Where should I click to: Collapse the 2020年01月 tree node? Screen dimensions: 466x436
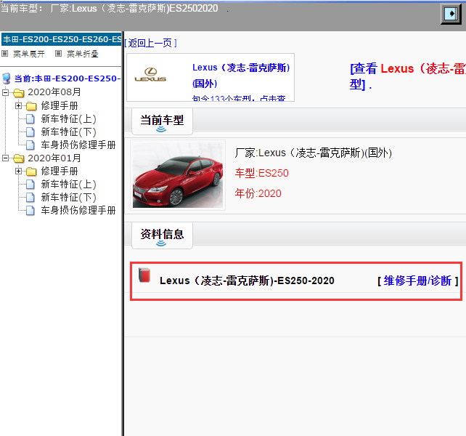pos(5,158)
